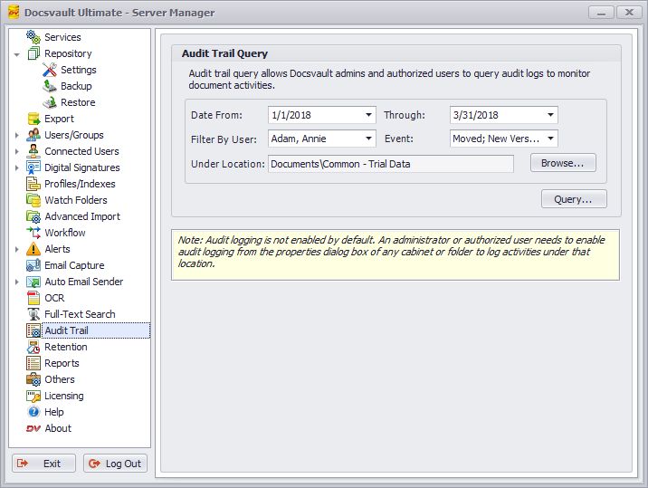Click the Licensing key icon
The width and height of the screenshot is (648, 488).
pos(33,396)
